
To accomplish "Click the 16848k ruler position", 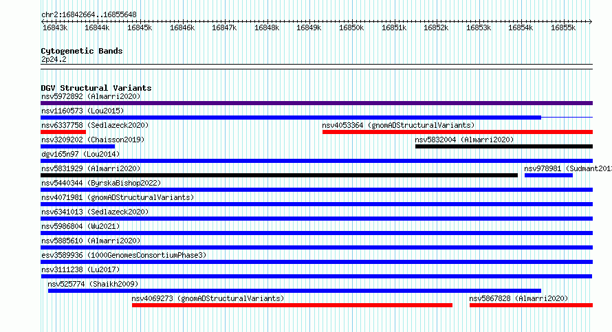I will (267, 27).
